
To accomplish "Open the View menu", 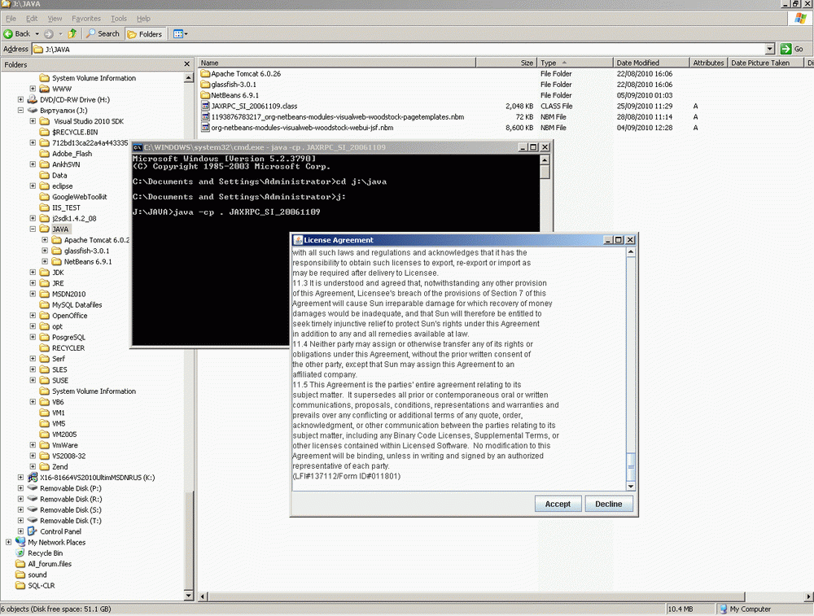I will click(55, 19).
